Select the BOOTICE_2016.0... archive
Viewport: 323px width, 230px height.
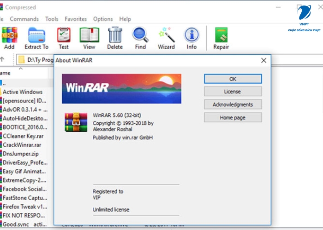24,127
